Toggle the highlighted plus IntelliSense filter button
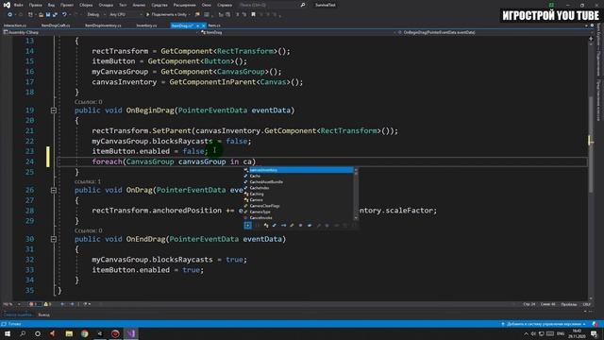The width and height of the screenshot is (604, 340). (x=247, y=226)
